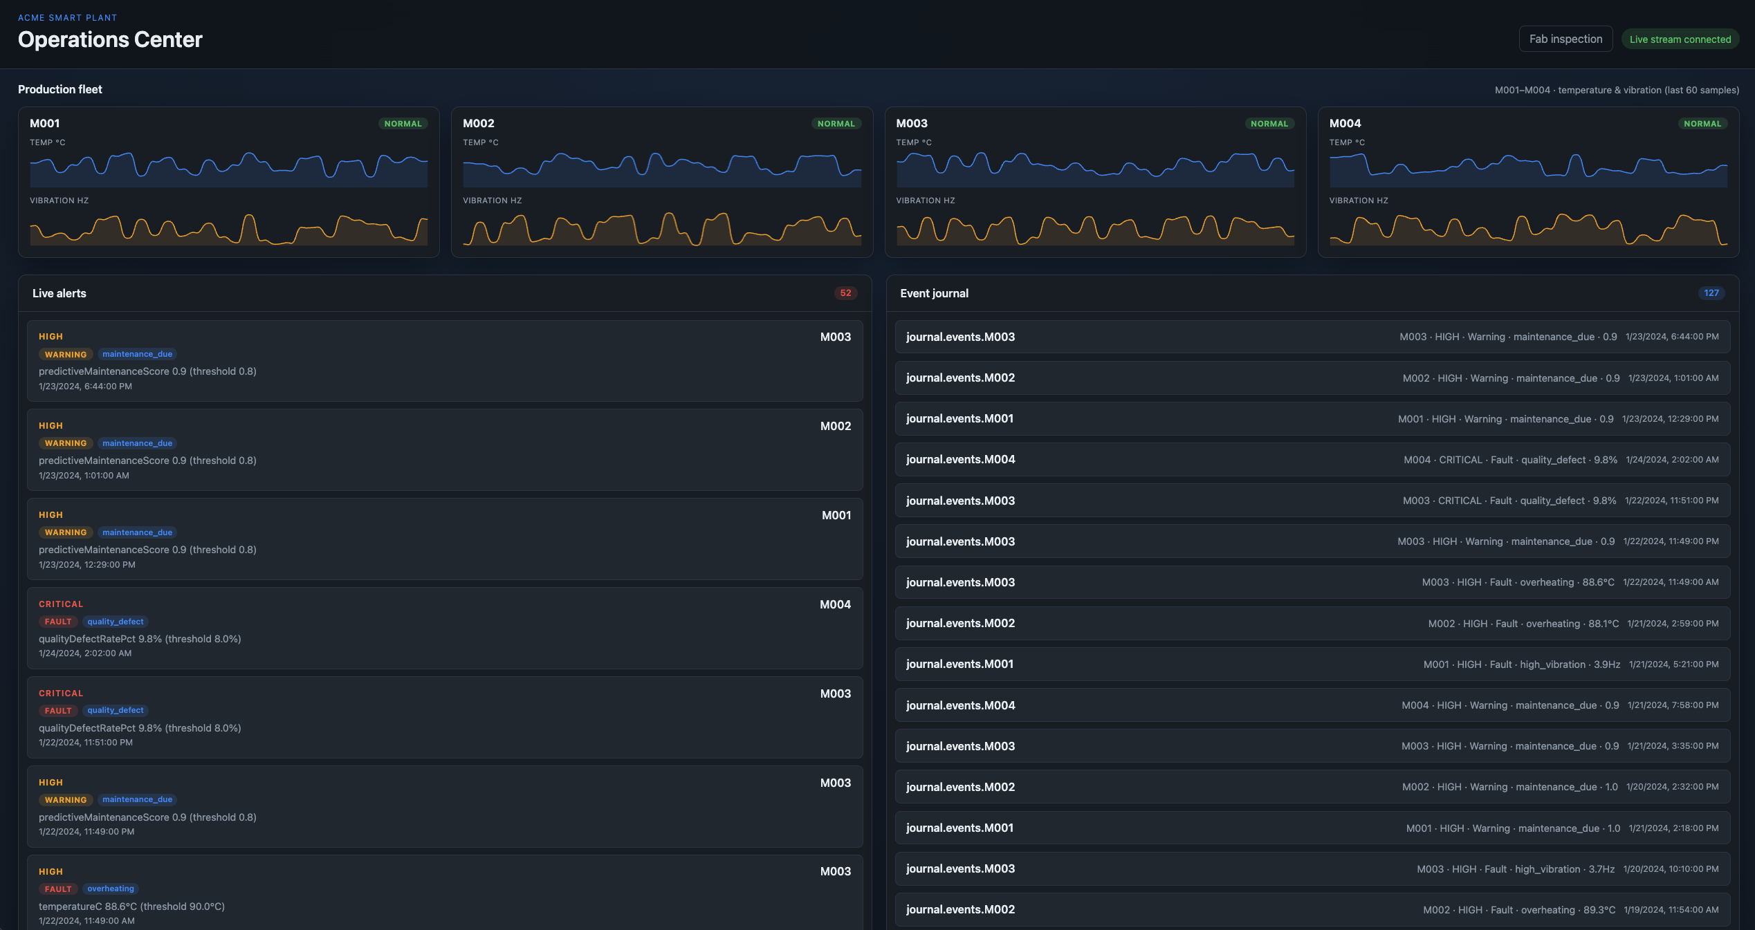Click the Fab inspection button

[1565, 39]
